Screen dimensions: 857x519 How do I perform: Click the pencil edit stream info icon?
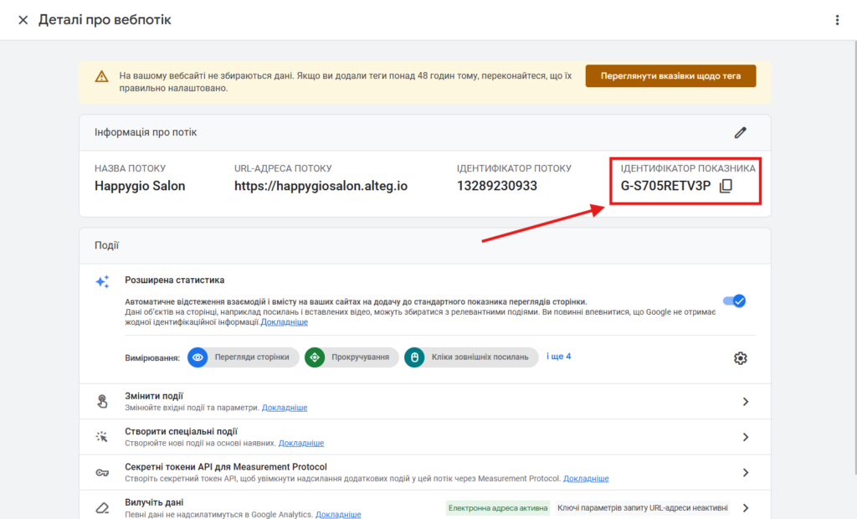(740, 132)
